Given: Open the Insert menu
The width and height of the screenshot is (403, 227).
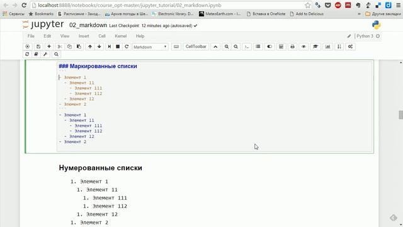Looking at the screenshot, I should (84, 36).
